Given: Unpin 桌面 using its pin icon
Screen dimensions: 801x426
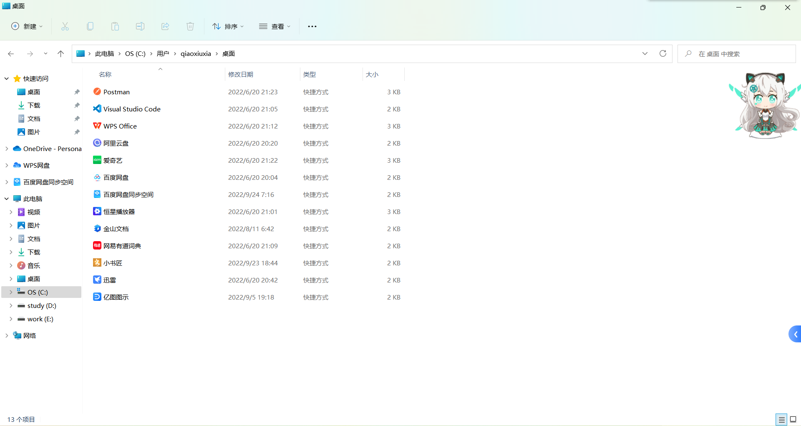Looking at the screenshot, I should (x=77, y=92).
